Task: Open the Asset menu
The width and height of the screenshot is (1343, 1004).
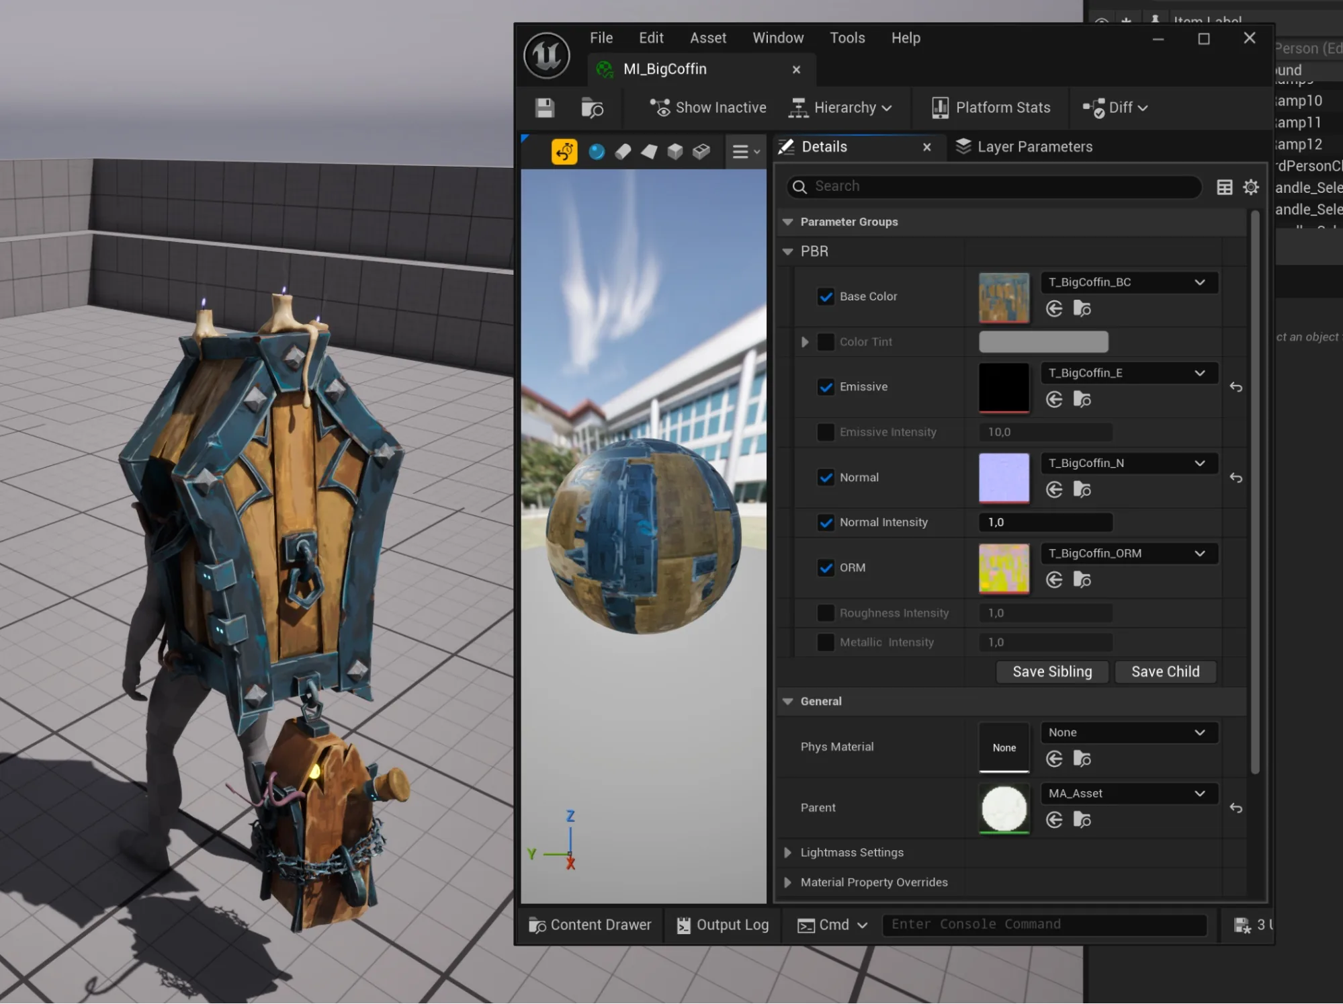Action: 707,38
